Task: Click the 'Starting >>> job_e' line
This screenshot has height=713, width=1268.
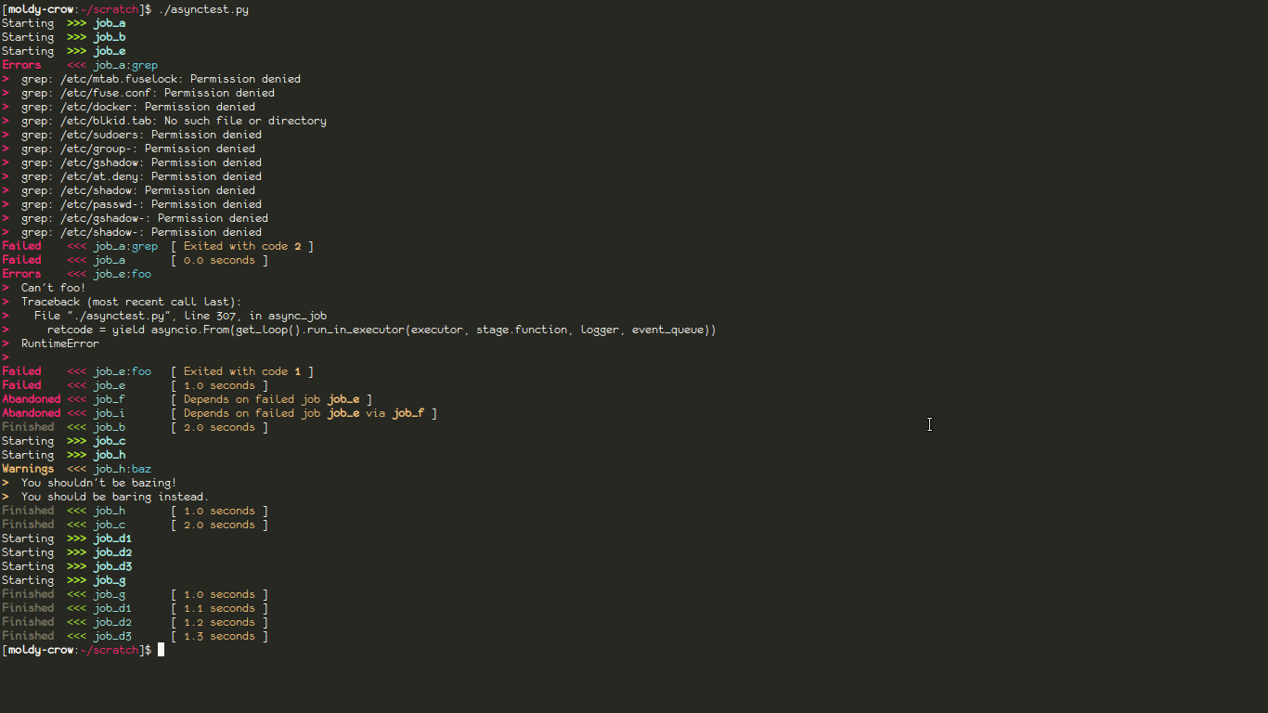Action: (64, 51)
